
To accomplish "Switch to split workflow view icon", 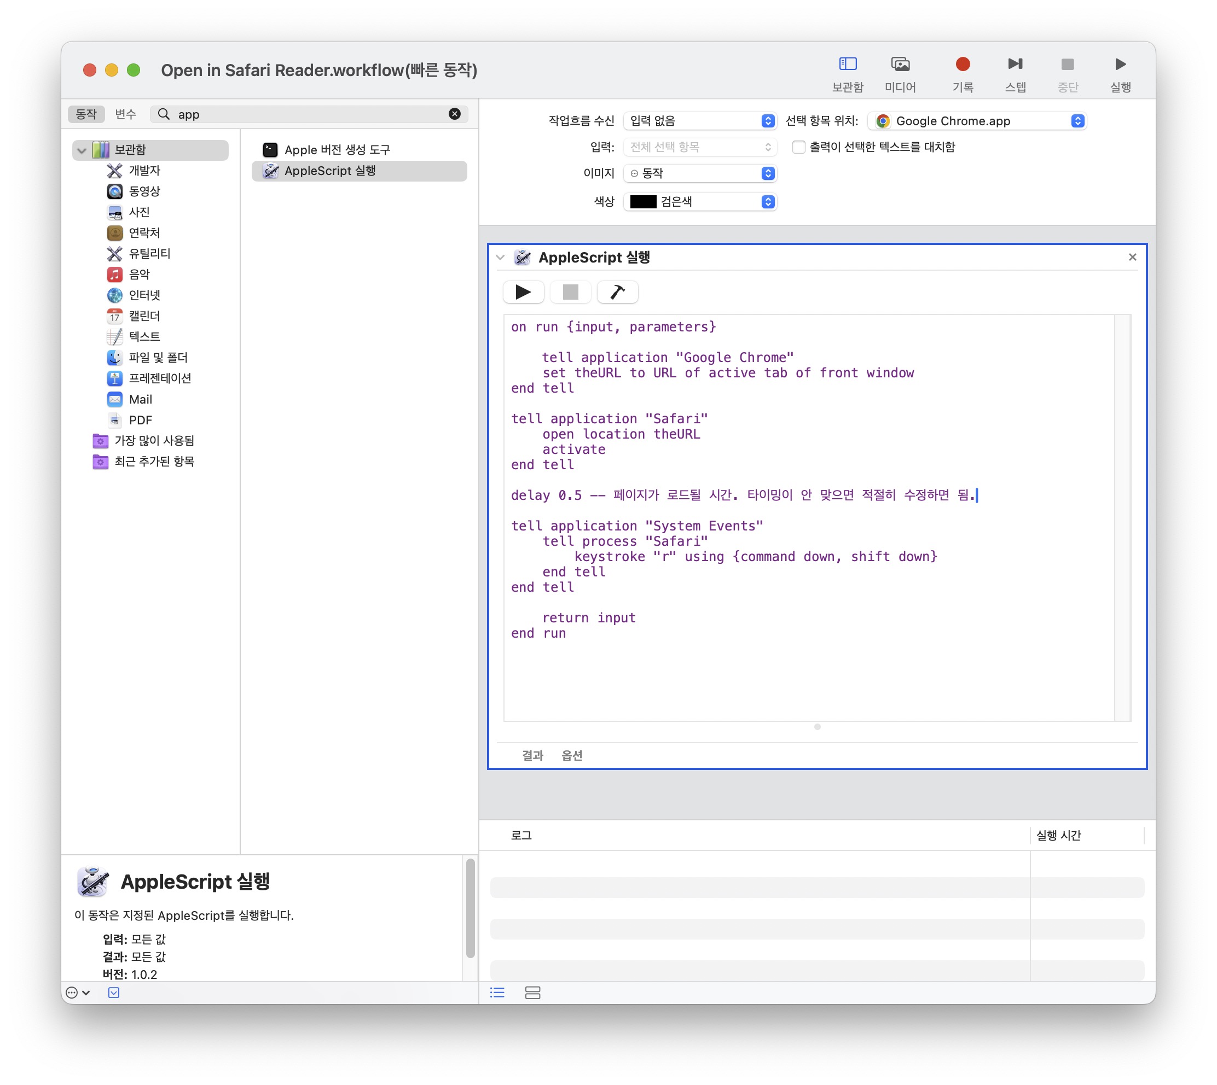I will [x=532, y=992].
